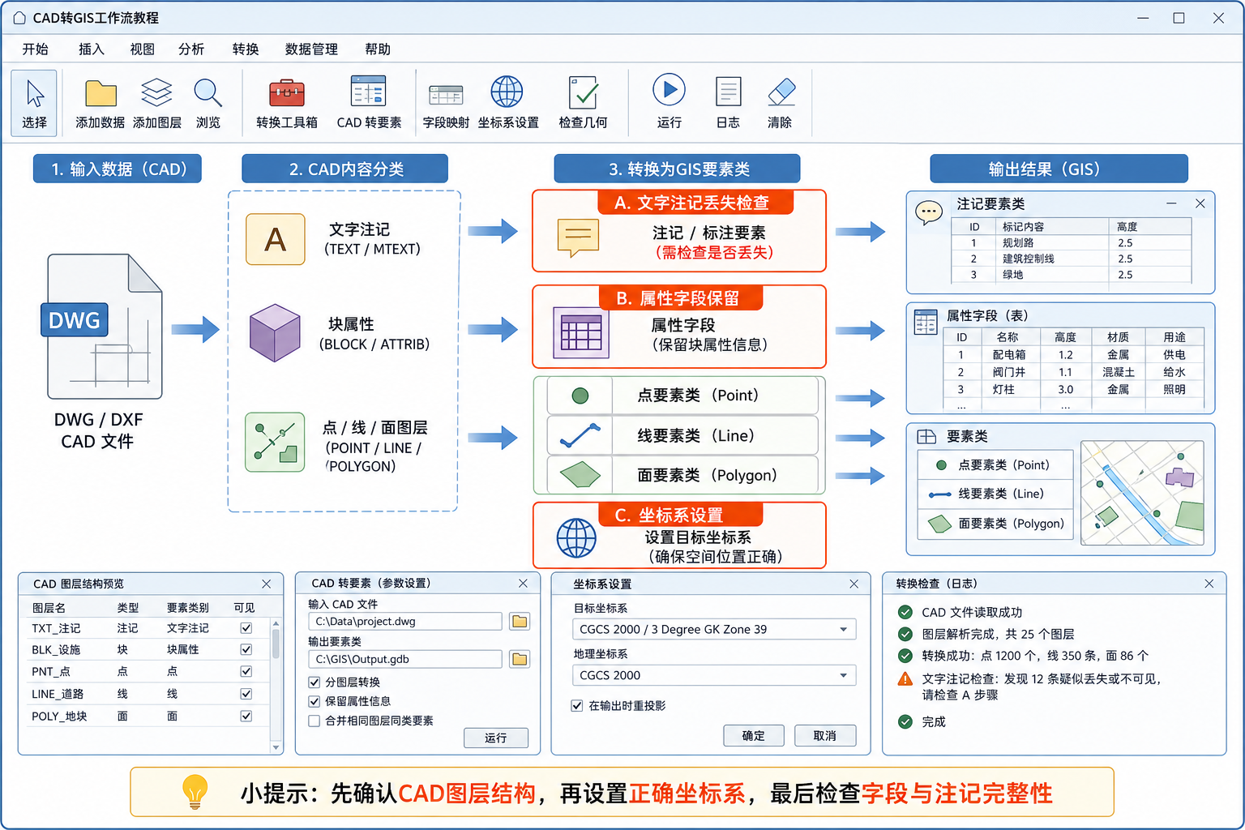Open the 日志 log icon
1245x830 pixels.
[728, 92]
